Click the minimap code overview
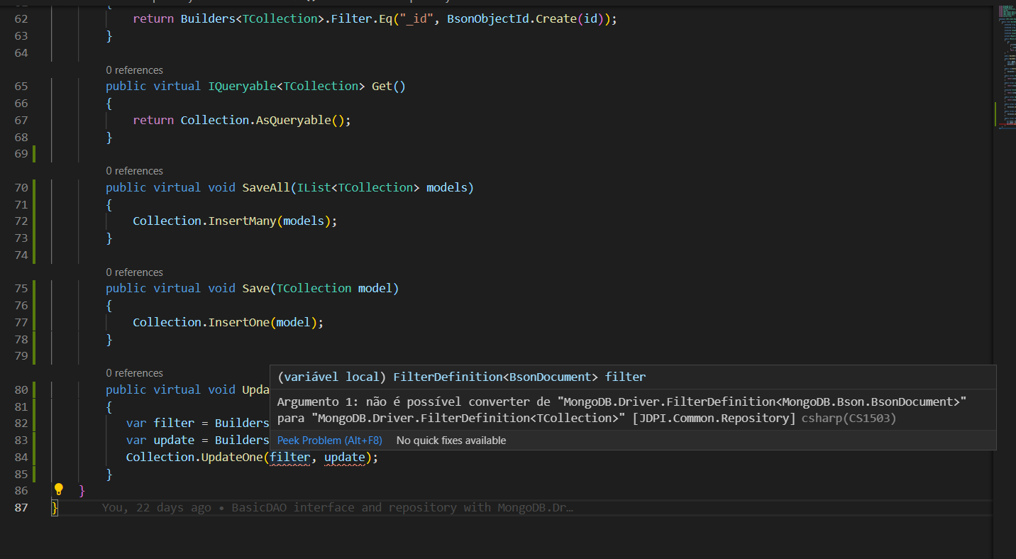 click(1005, 67)
